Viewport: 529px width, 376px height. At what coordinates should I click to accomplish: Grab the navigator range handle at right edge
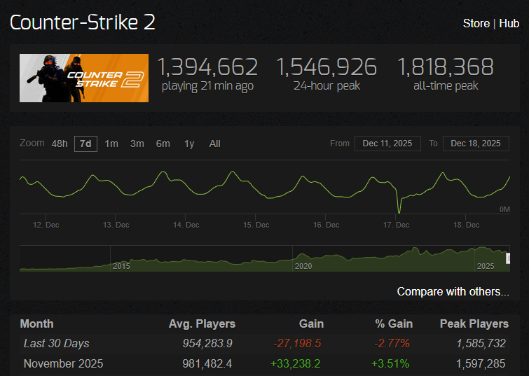[508, 258]
